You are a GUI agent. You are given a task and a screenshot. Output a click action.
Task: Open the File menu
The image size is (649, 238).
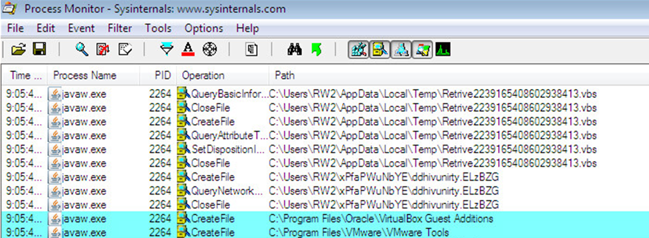tap(16, 29)
